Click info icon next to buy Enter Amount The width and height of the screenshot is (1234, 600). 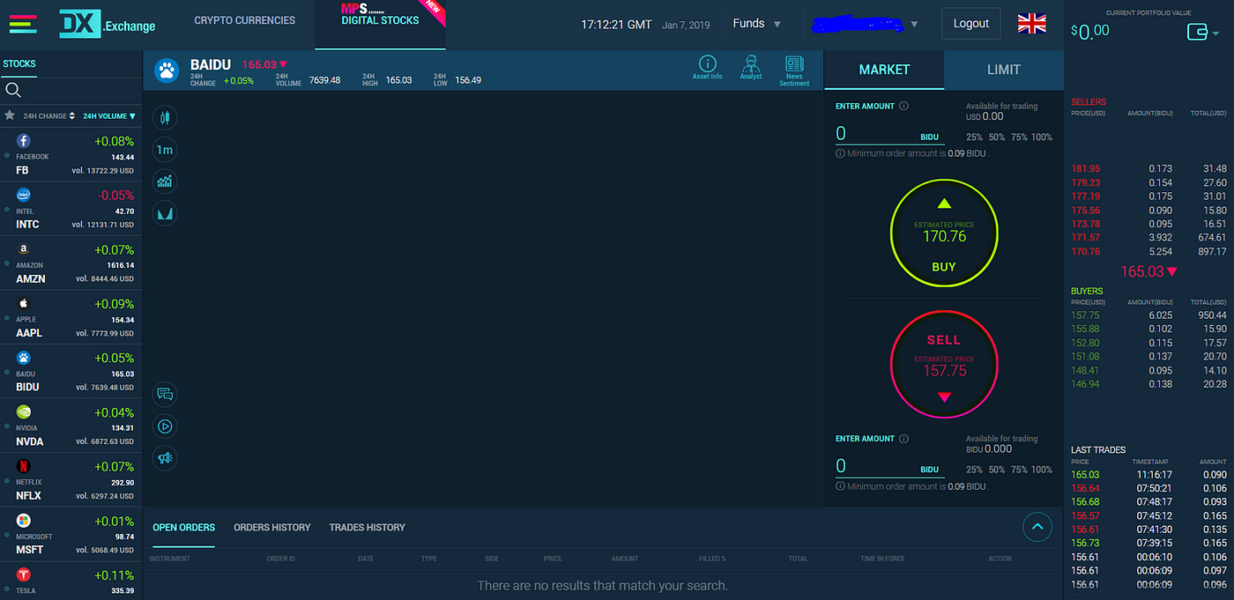(x=903, y=106)
